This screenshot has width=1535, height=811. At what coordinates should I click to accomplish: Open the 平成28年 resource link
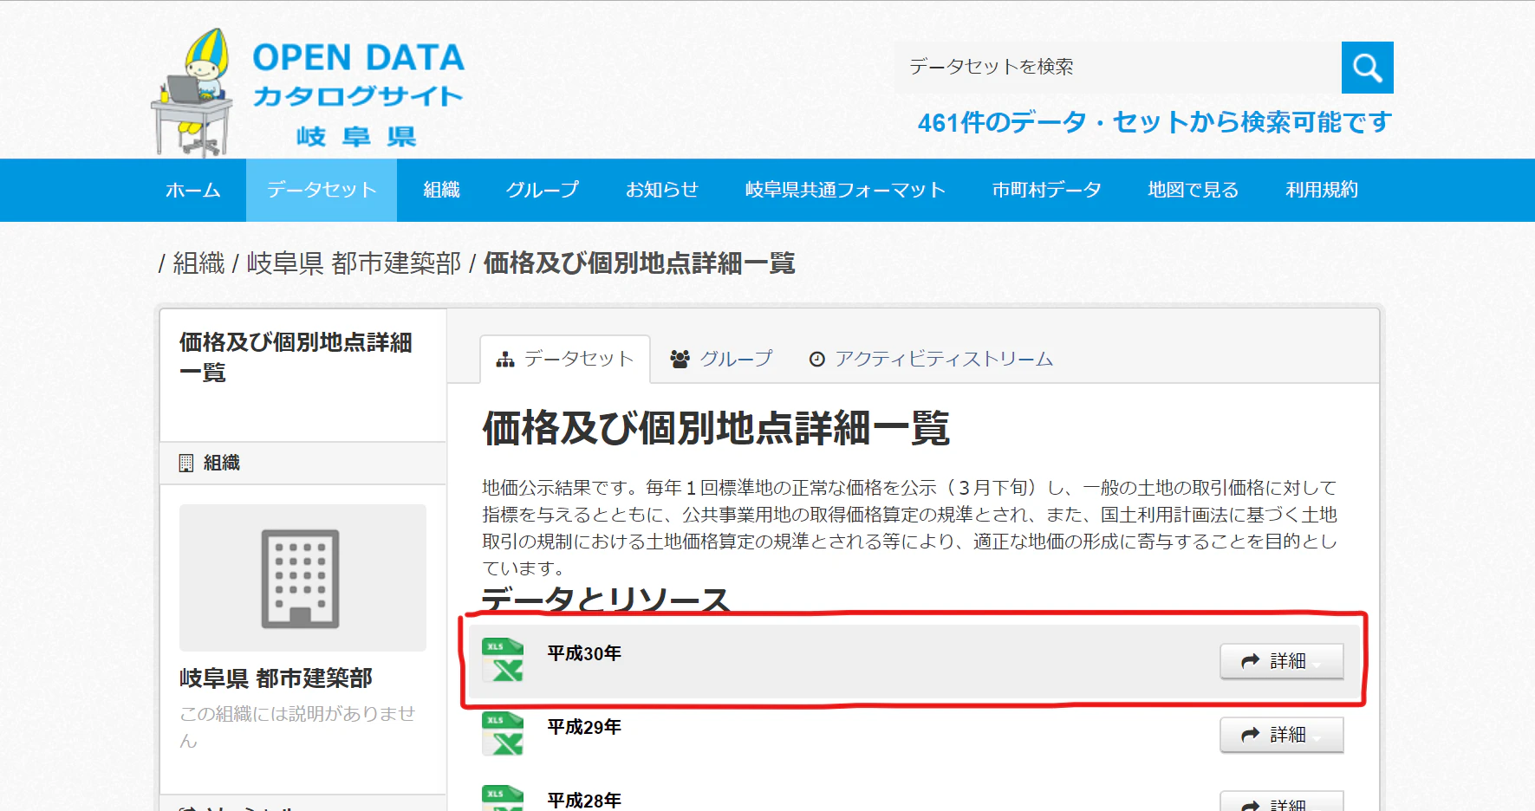(x=584, y=800)
